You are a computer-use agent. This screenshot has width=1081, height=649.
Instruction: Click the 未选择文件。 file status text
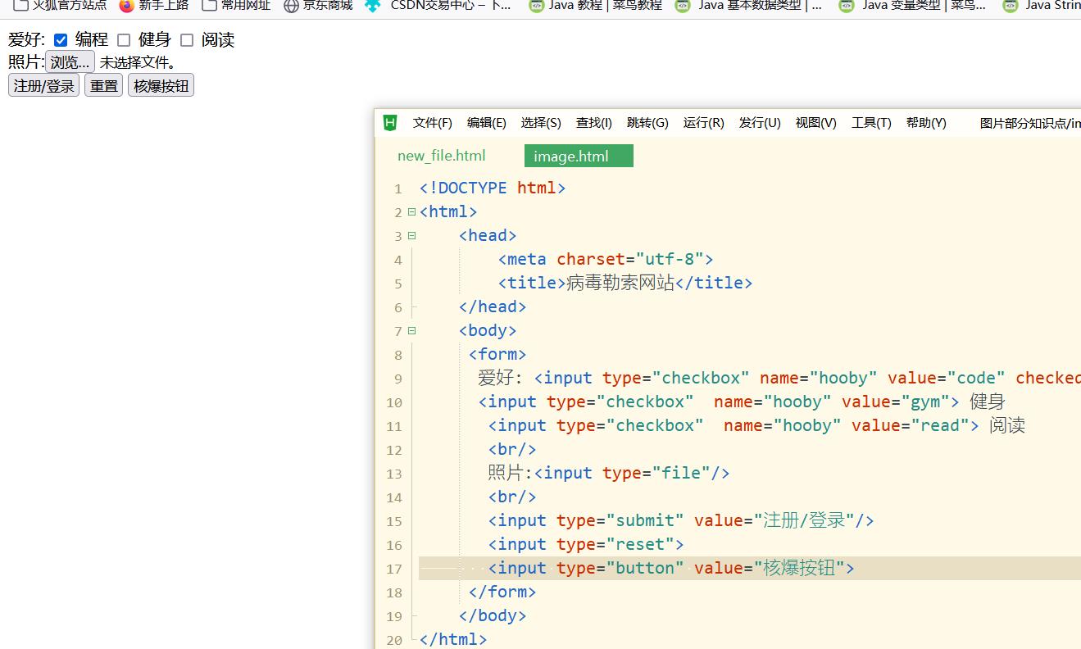tap(138, 62)
